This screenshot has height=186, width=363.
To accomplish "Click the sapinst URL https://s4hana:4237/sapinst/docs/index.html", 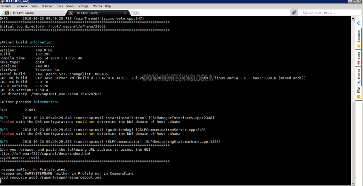I will (x=45, y=154).
